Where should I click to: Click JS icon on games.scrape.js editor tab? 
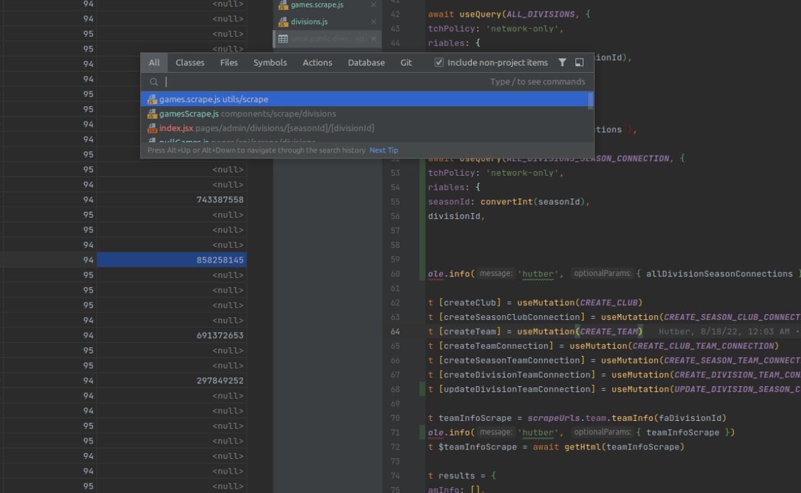pos(283,5)
